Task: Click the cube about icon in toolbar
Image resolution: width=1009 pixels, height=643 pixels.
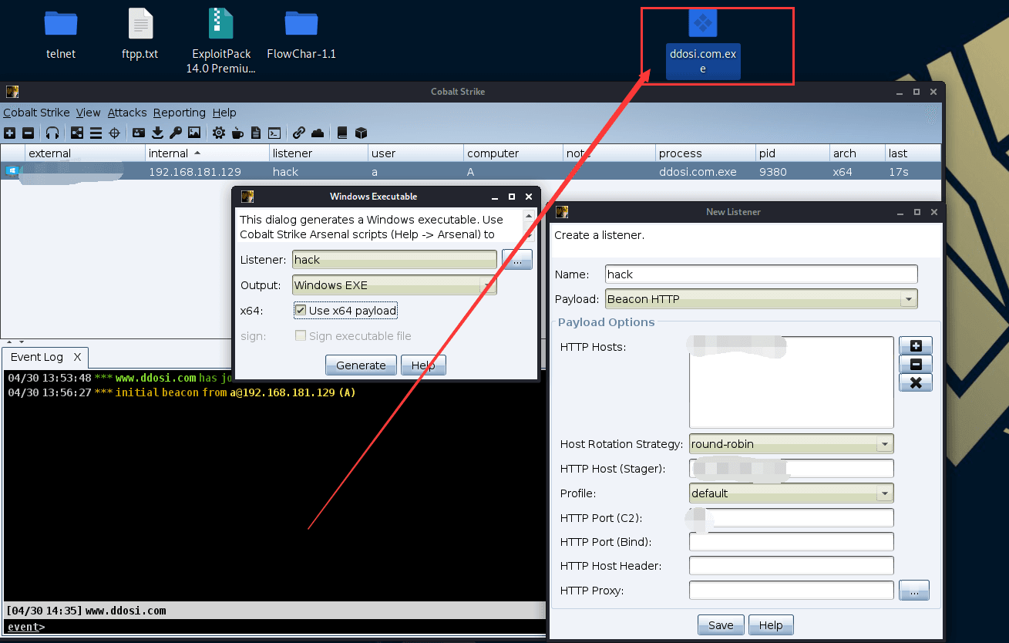Action: click(361, 133)
